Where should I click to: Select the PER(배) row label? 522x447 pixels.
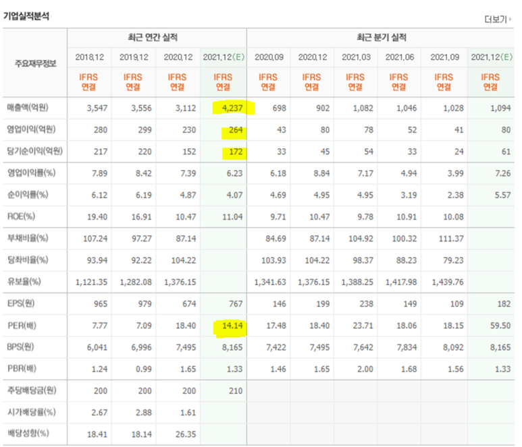pos(22,325)
